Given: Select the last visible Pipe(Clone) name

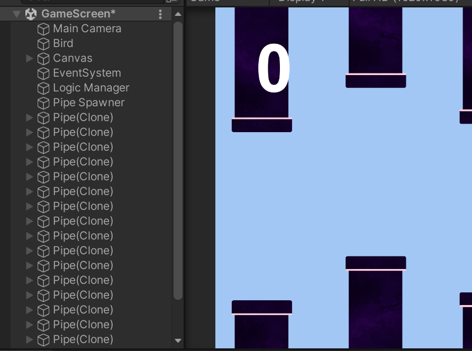Looking at the screenshot, I should (x=83, y=339).
